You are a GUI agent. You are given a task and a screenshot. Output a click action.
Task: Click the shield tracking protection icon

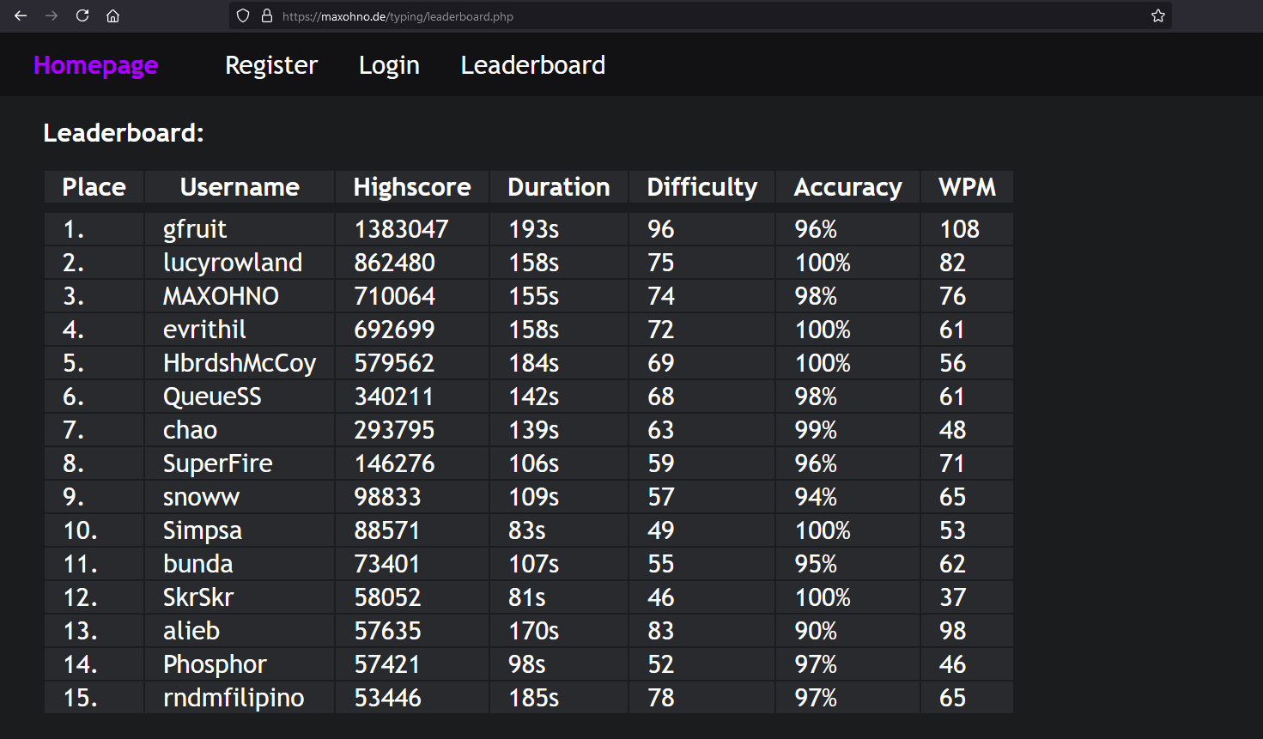coord(243,15)
